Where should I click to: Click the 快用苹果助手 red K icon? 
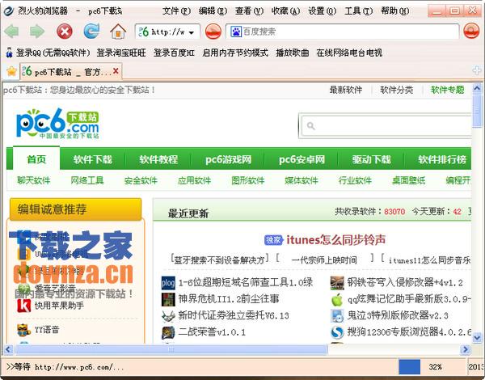pos(23,306)
